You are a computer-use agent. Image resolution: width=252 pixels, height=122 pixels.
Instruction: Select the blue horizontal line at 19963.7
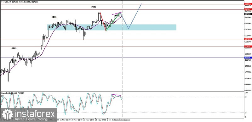[122, 58]
